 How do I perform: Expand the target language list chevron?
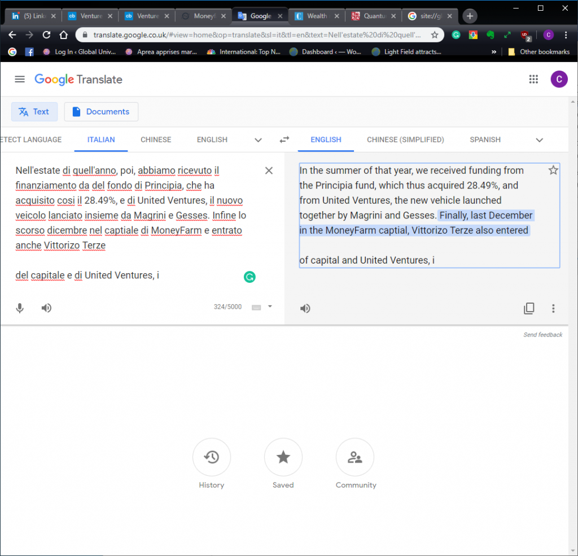pos(539,140)
